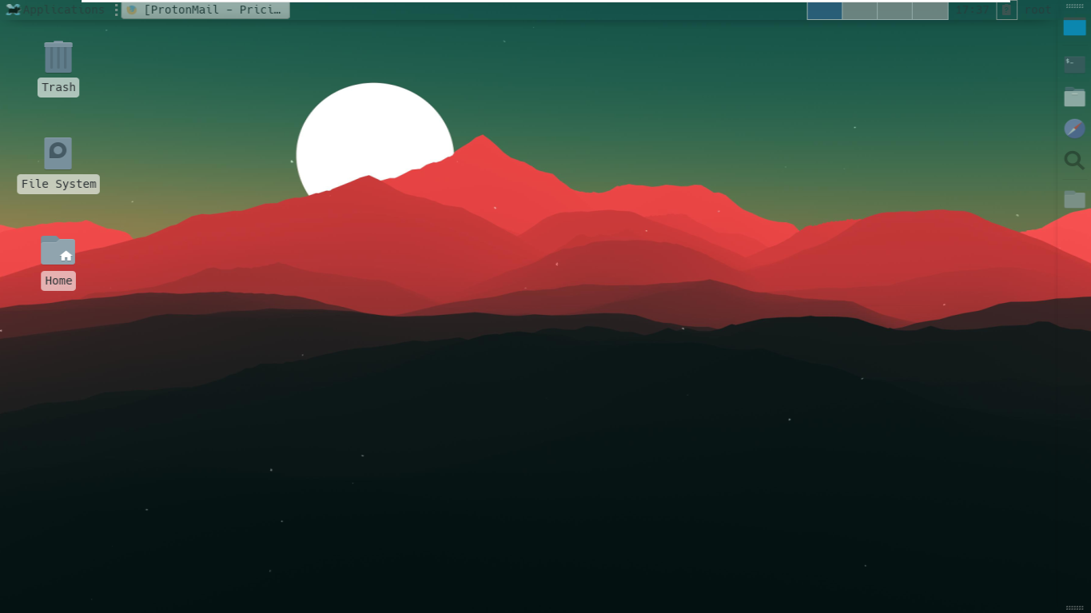
Task: Click the File System label text
Action: point(58,184)
